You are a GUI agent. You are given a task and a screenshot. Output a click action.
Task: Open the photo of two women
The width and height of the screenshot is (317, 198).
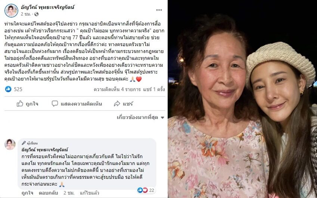pyautogui.click(x=242, y=99)
